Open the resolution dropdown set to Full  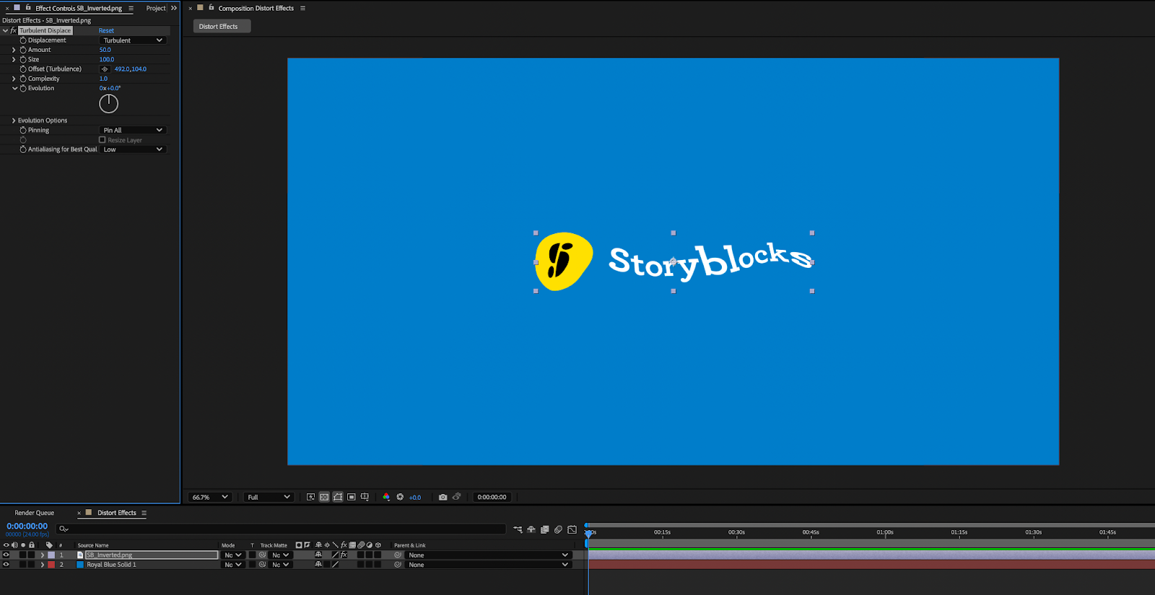click(x=269, y=497)
